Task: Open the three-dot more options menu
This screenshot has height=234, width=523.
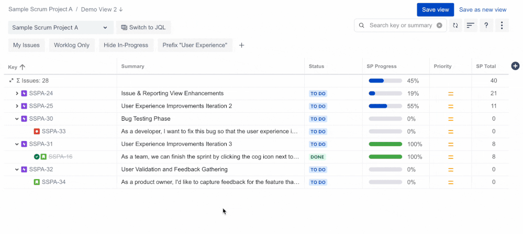Action: 502,25
